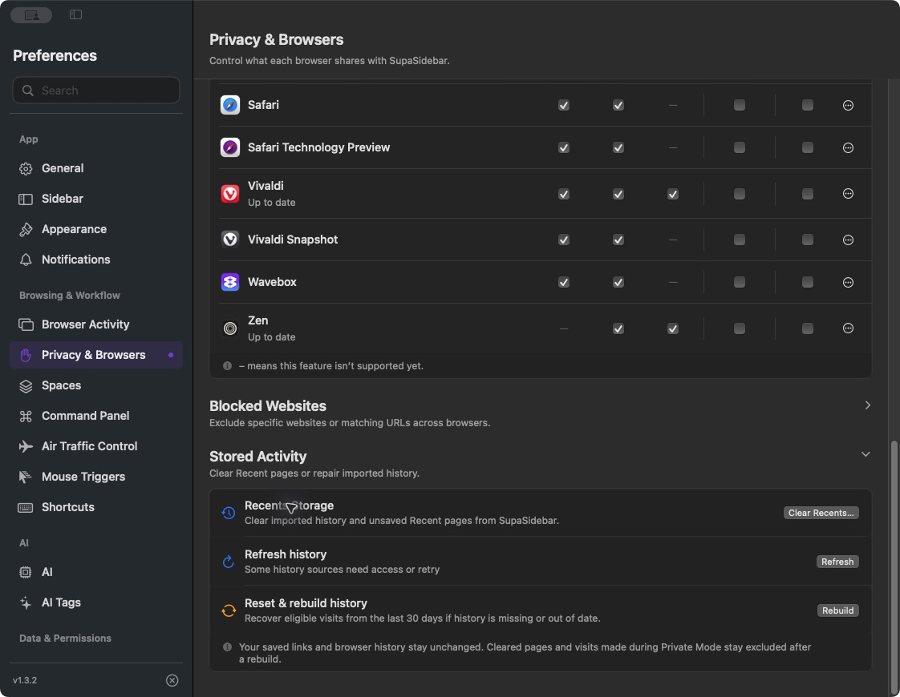Collapse the Stored Activity section chevron
Viewport: 900px width, 697px height.
click(866, 454)
